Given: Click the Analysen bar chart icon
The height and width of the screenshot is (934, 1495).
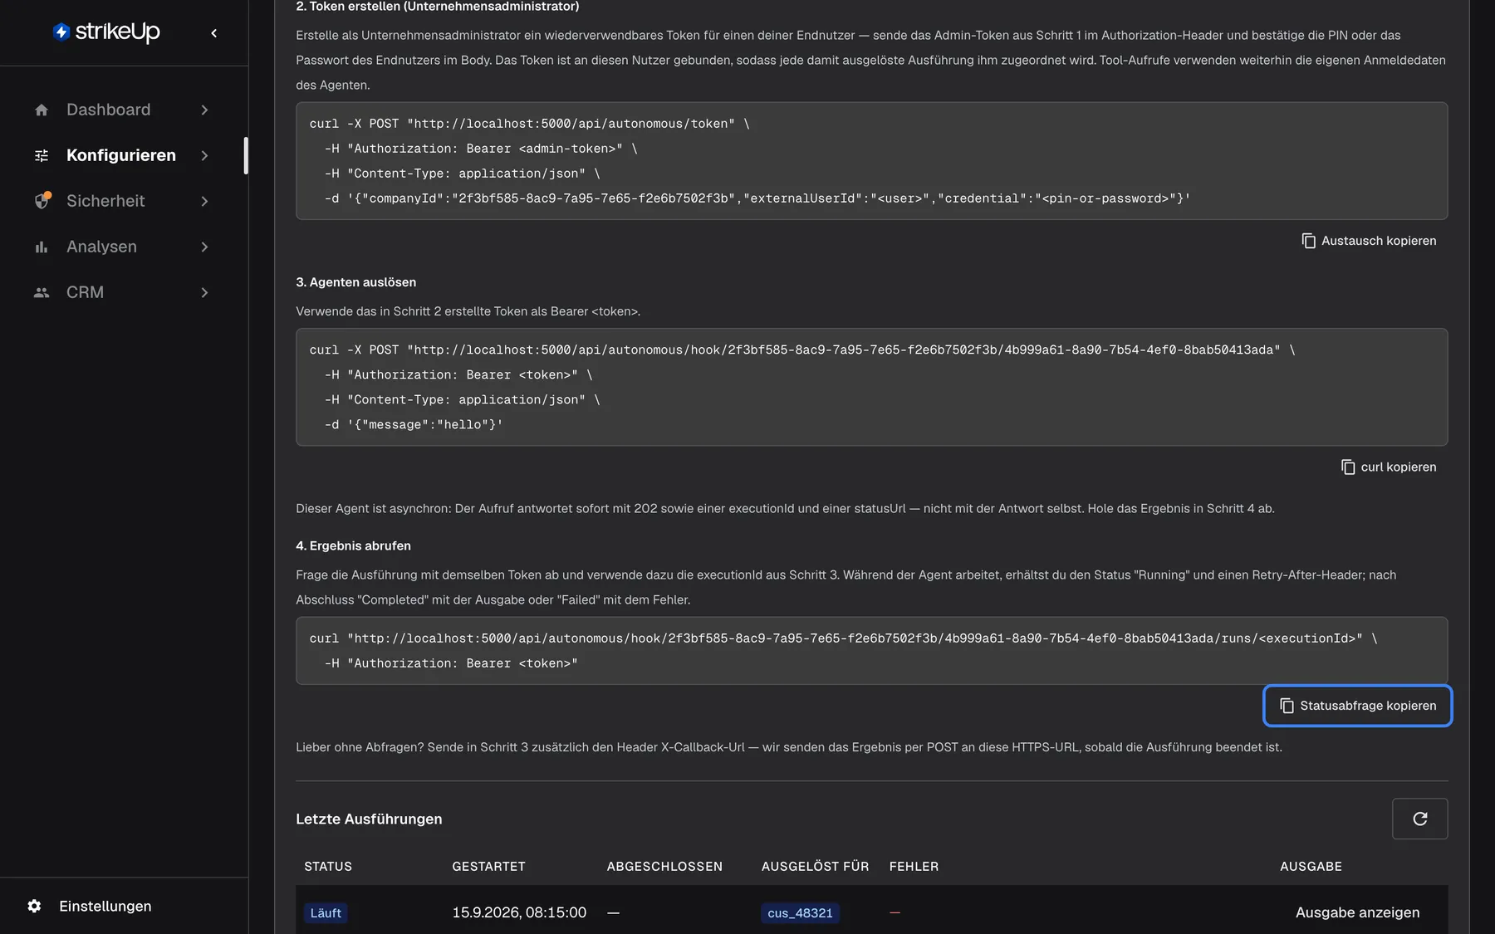Looking at the screenshot, I should (42, 247).
